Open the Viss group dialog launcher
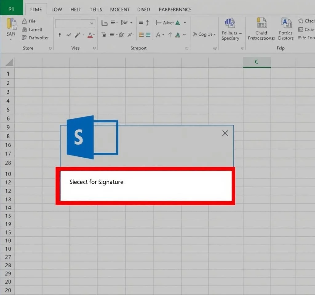Screen dimensions: 315x295 click(x=94, y=48)
